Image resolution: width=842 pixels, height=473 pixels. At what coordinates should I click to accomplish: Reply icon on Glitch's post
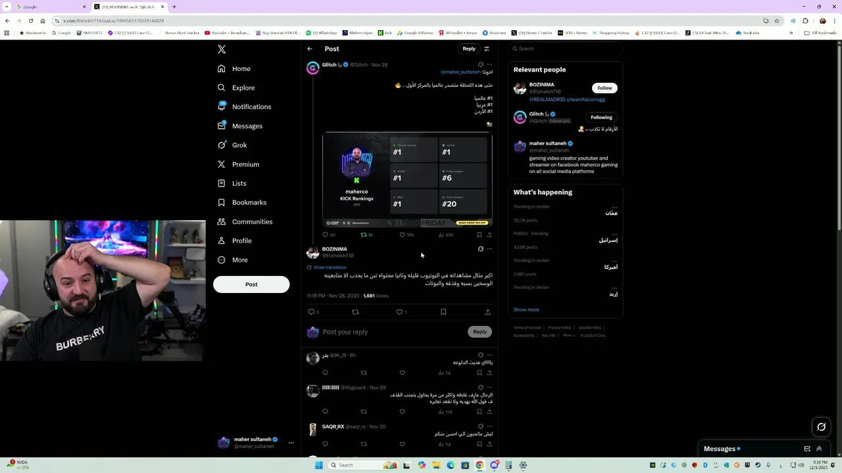pos(325,235)
